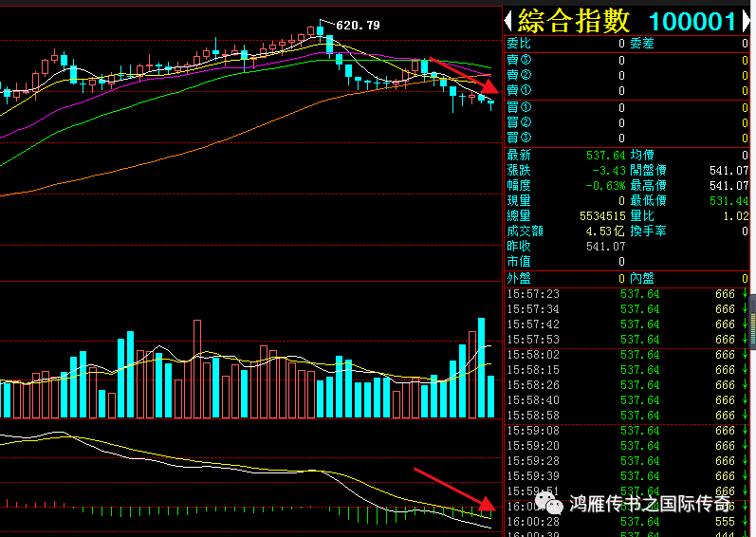Select the tick row at 15:59:39
This screenshot has height=537, width=756.
pyautogui.click(x=627, y=476)
